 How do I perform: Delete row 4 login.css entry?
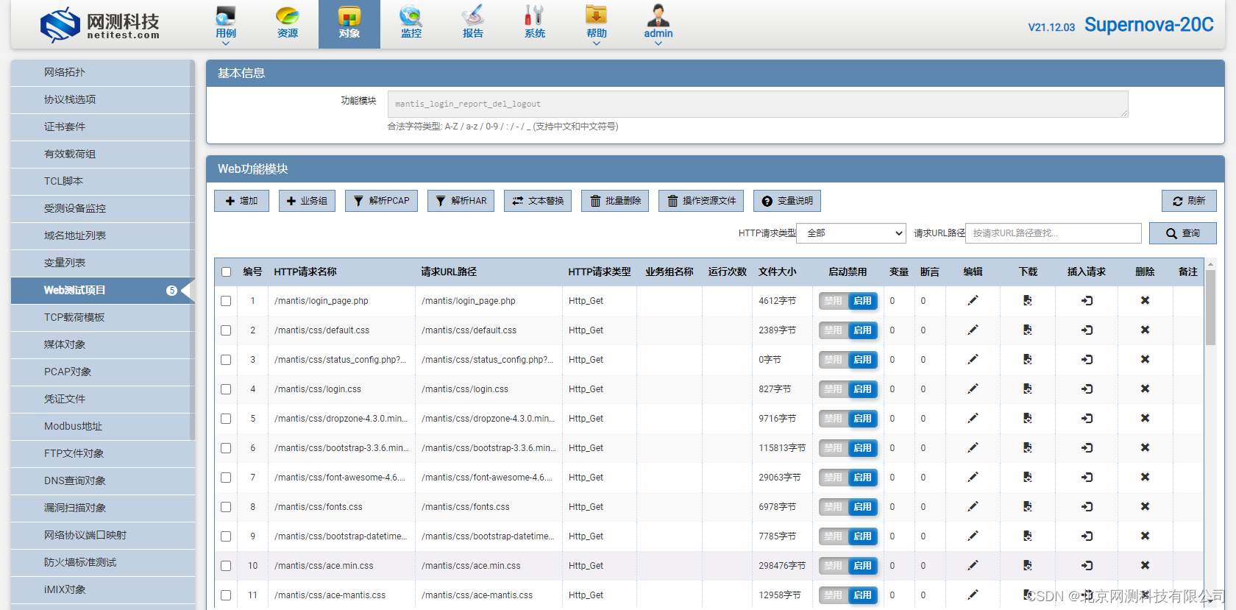pos(1145,389)
